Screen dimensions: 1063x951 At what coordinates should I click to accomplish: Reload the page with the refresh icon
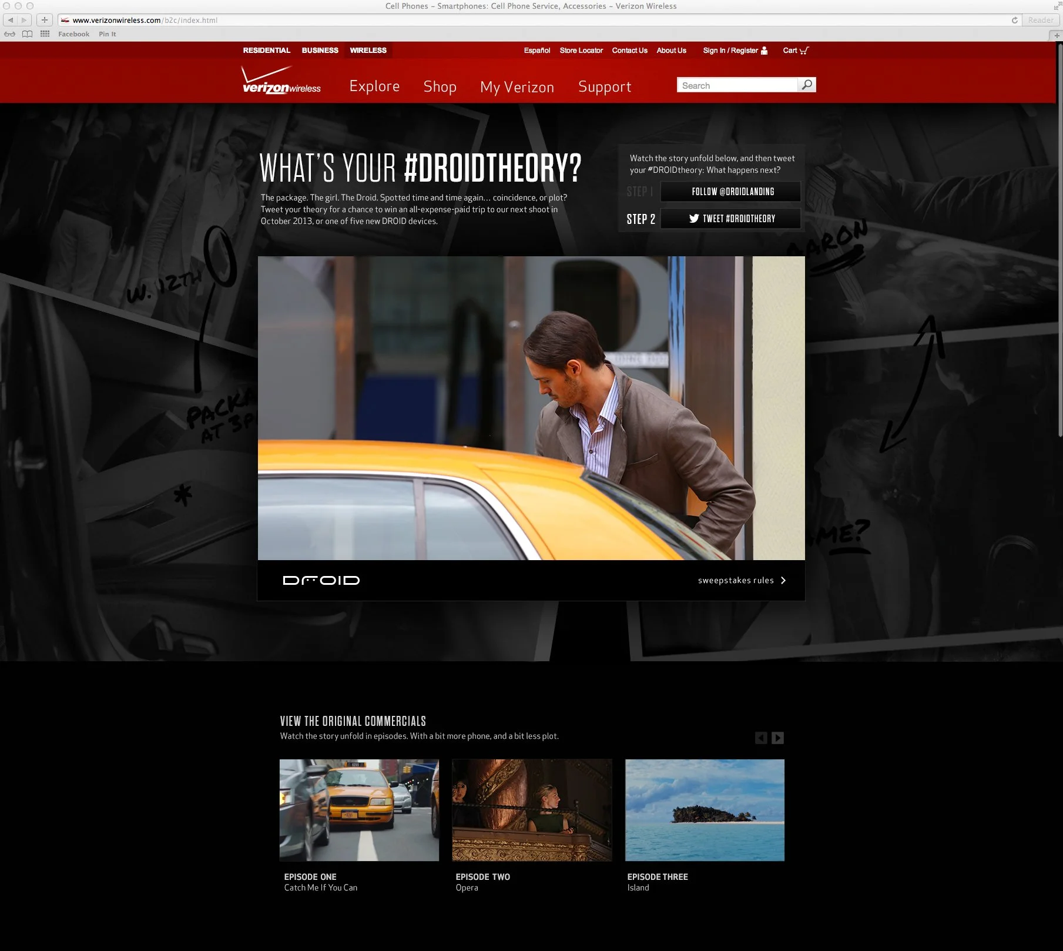tap(1014, 20)
